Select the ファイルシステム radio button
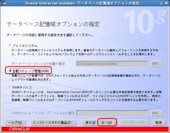The height and width of the screenshot is (133, 170). click(x=10, y=46)
